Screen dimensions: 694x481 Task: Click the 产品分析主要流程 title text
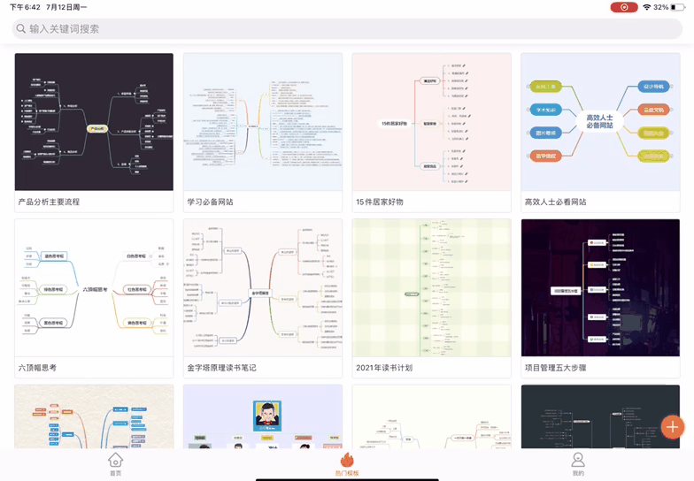50,202
